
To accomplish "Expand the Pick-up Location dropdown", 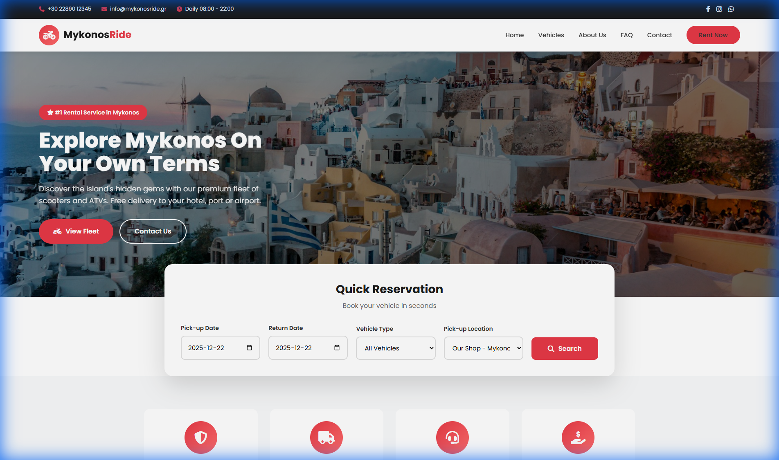I will (x=483, y=348).
